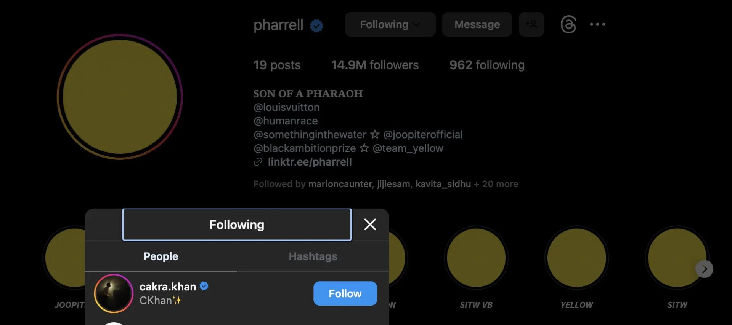Close the Following dialog with X
The width and height of the screenshot is (732, 325).
370,225
